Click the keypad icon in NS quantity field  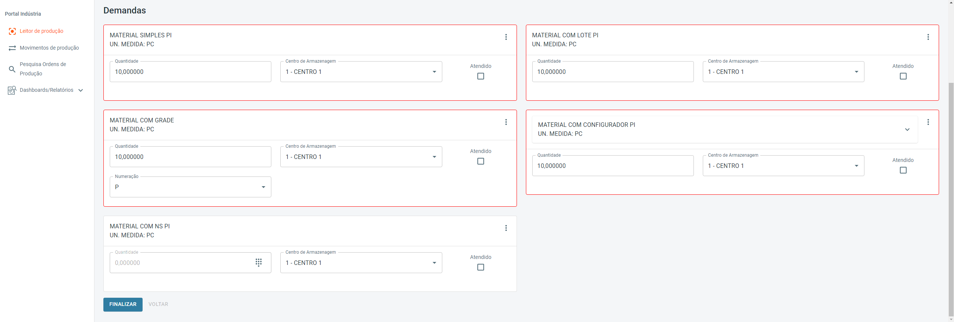click(259, 263)
